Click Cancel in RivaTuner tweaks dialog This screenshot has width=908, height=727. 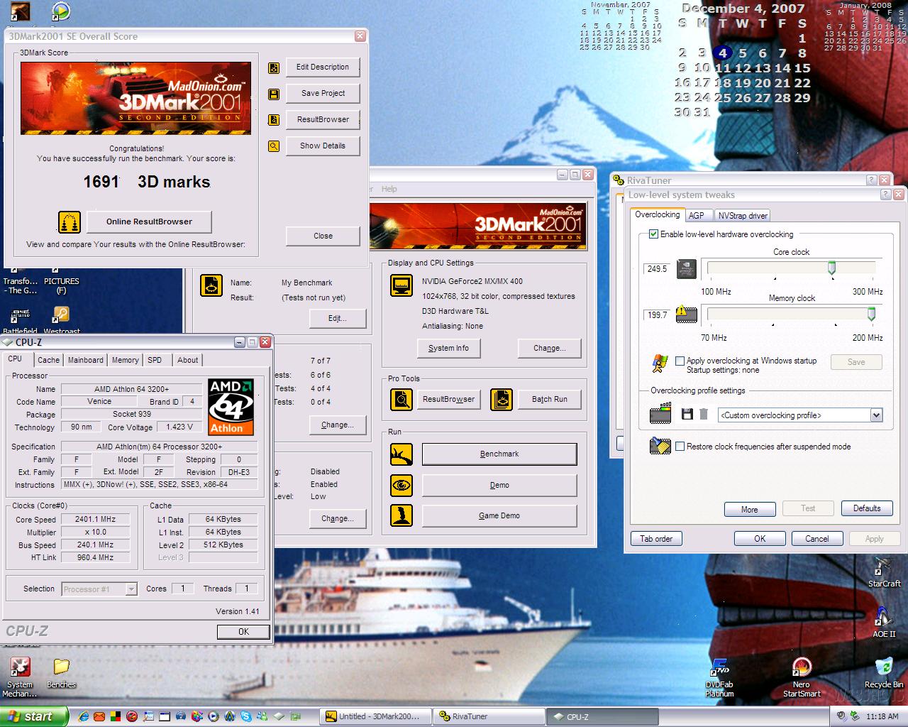816,539
